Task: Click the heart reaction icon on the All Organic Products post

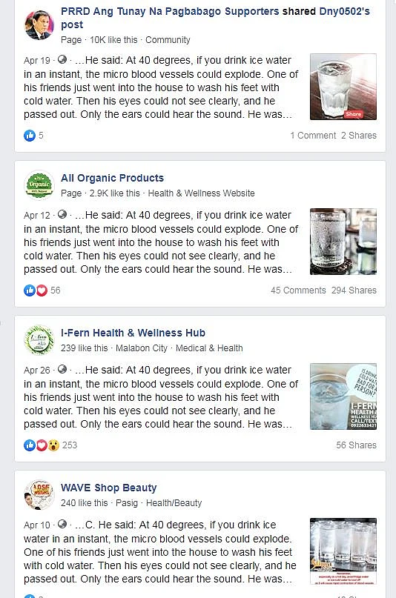Action: [42, 290]
